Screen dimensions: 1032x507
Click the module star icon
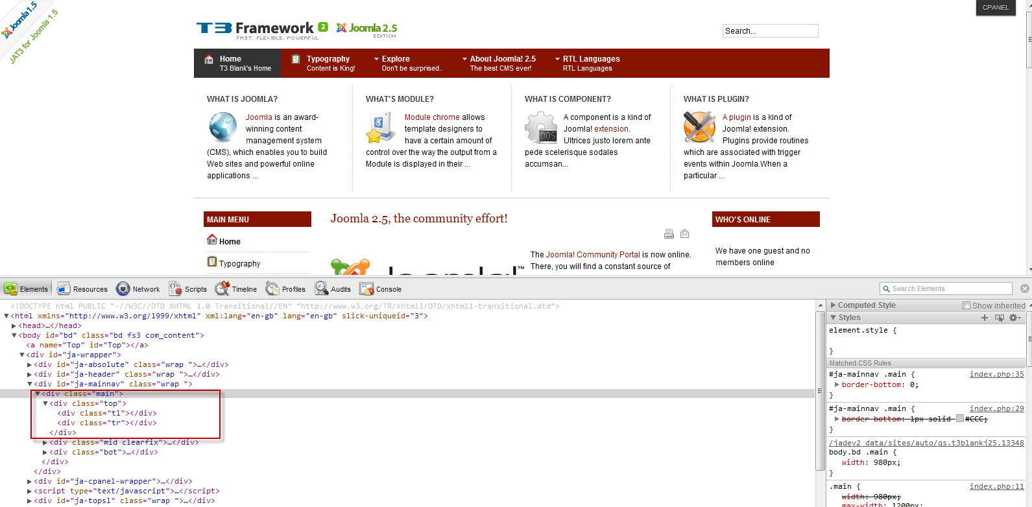click(381, 128)
